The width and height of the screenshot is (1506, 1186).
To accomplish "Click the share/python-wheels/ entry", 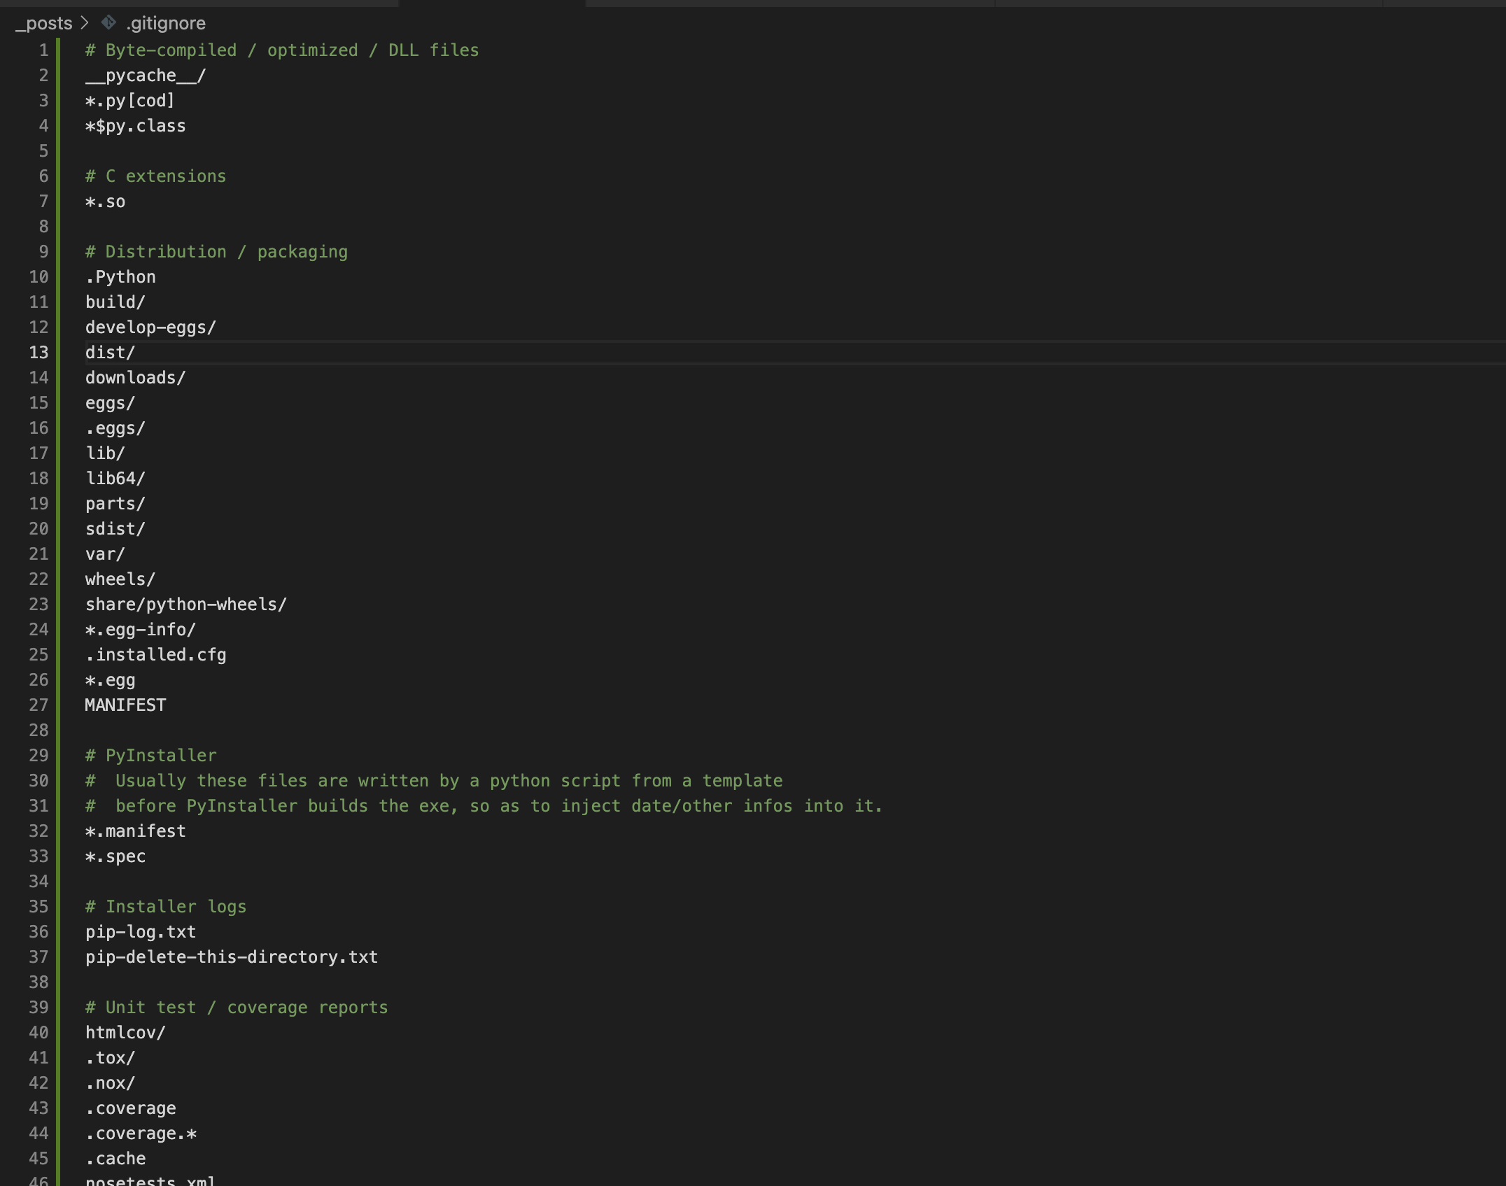I will [185, 604].
